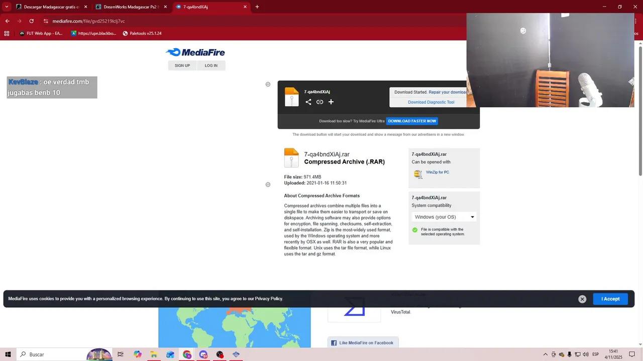
Task: Click the WinZip for PC icon
Action: pos(418,174)
